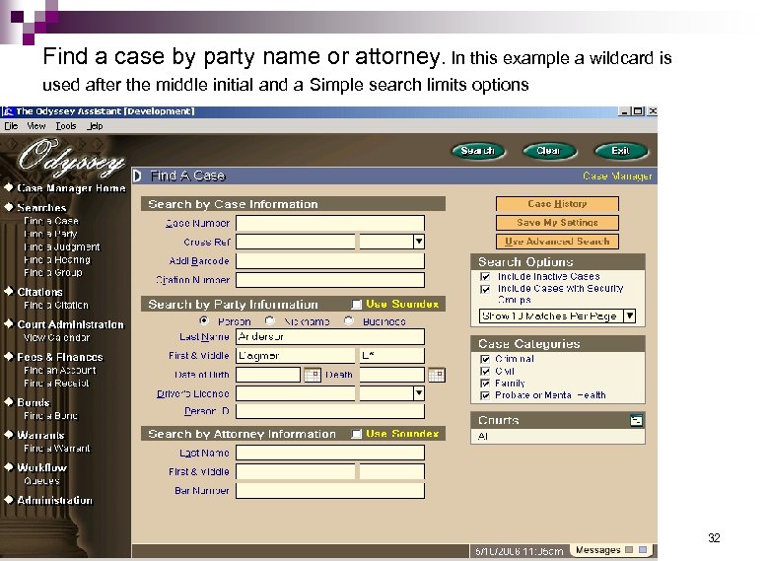Go to Find a Bond

point(51,416)
